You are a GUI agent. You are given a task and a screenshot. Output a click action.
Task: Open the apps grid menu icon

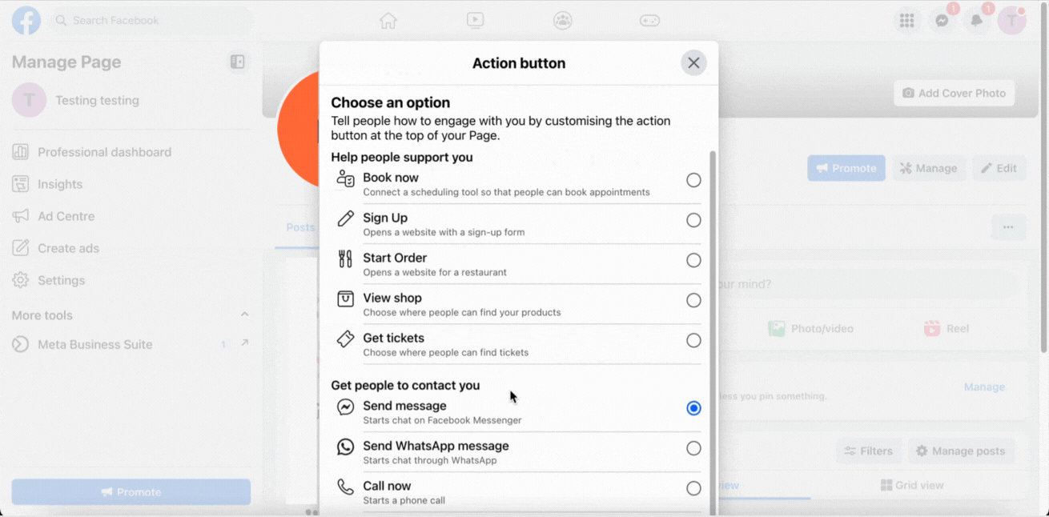pyautogui.click(x=907, y=22)
